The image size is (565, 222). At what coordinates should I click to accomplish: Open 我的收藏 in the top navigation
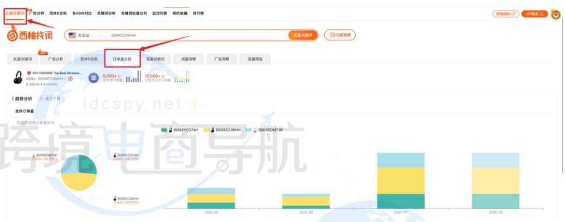point(180,13)
